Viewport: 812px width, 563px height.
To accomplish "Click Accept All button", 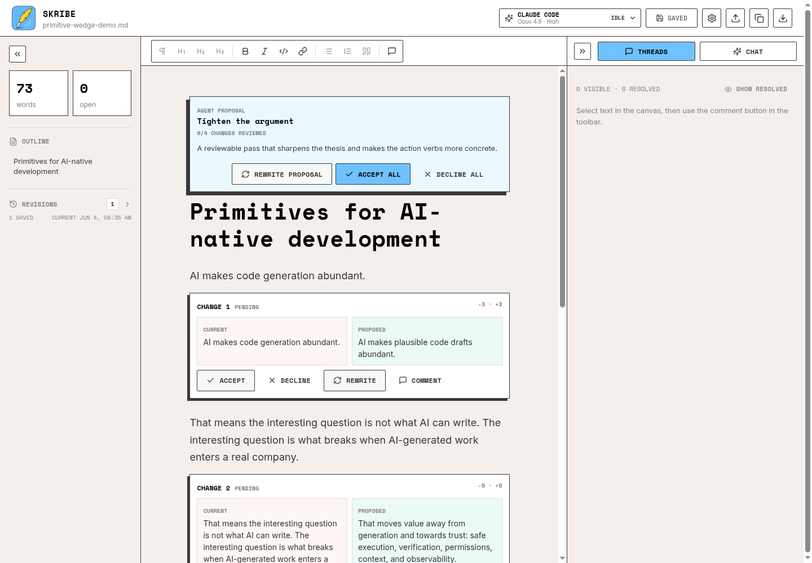I will click(x=373, y=174).
